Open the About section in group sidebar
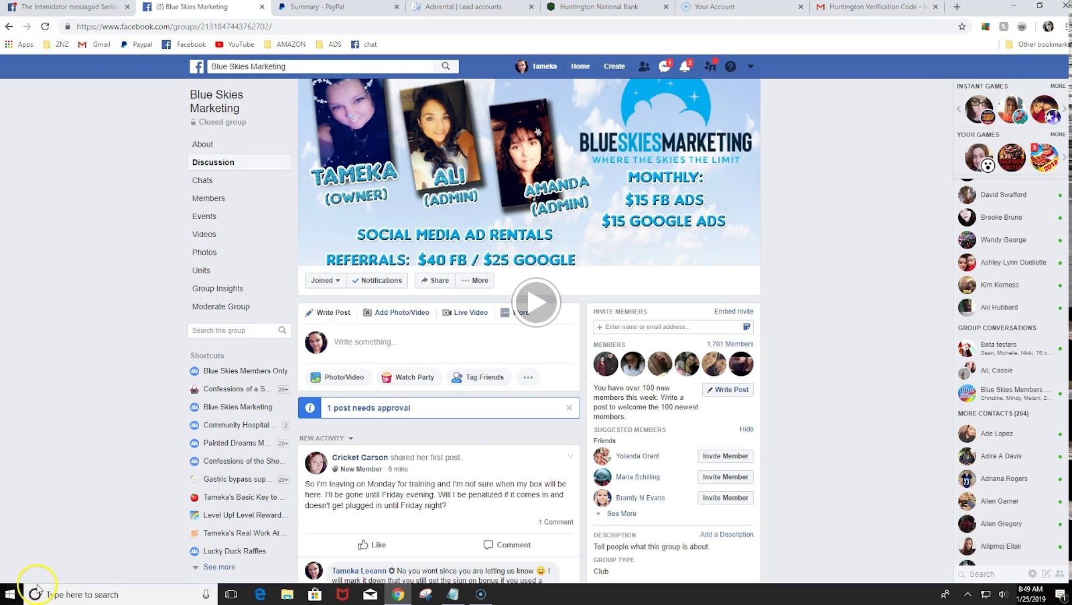Screen dimensions: 1072x605 pos(202,144)
